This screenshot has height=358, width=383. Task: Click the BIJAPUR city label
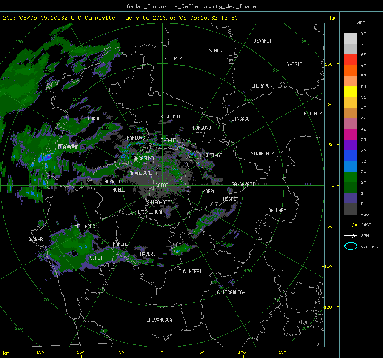173,59
